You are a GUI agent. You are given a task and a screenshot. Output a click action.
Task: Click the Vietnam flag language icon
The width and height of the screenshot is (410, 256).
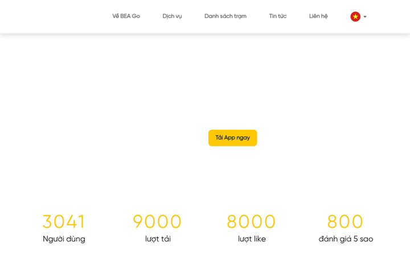click(x=355, y=16)
